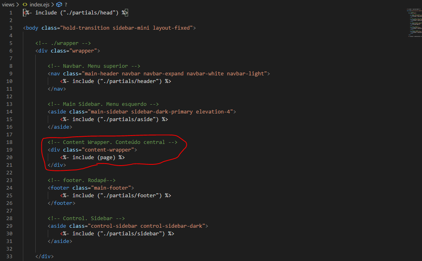The image size is (422, 261).
Task: Click the 'include (page)' statement on line 20
Action: pos(94,158)
